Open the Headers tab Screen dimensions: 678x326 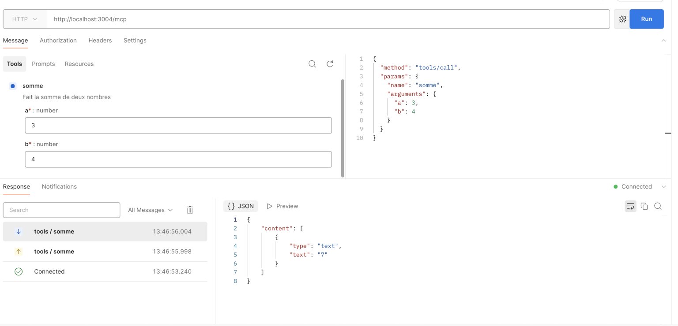100,41
